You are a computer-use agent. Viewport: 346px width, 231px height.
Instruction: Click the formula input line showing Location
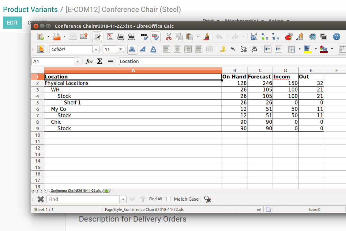point(232,61)
